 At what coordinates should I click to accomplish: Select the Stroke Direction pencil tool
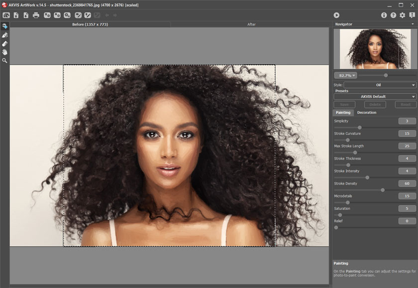[x=5, y=35]
